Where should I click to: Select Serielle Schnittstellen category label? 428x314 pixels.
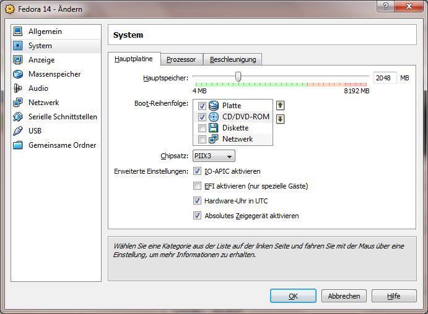(x=63, y=117)
